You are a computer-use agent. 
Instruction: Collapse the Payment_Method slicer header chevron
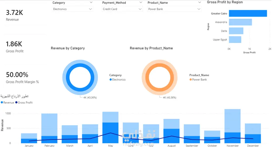(x=141, y=2)
